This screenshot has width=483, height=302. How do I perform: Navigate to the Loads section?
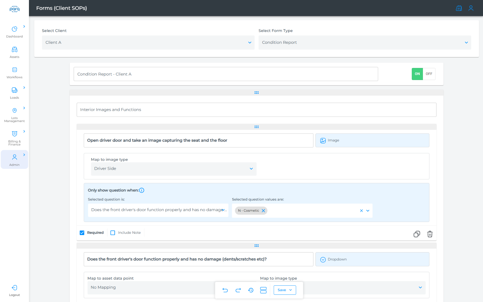[x=14, y=93]
